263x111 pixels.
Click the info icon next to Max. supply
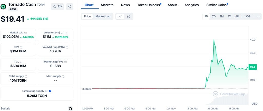(x=63, y=76)
